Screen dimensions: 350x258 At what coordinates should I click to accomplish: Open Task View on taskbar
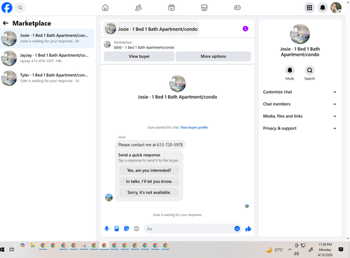click(12, 250)
